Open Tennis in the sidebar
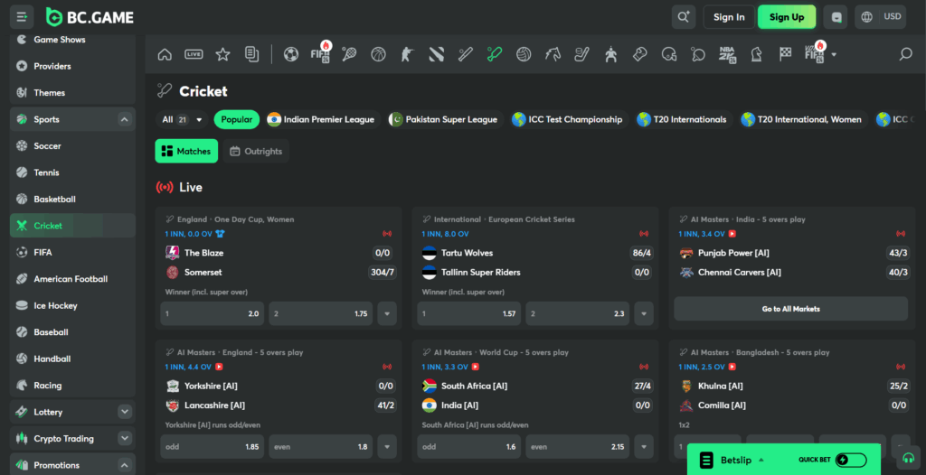 pos(72,172)
